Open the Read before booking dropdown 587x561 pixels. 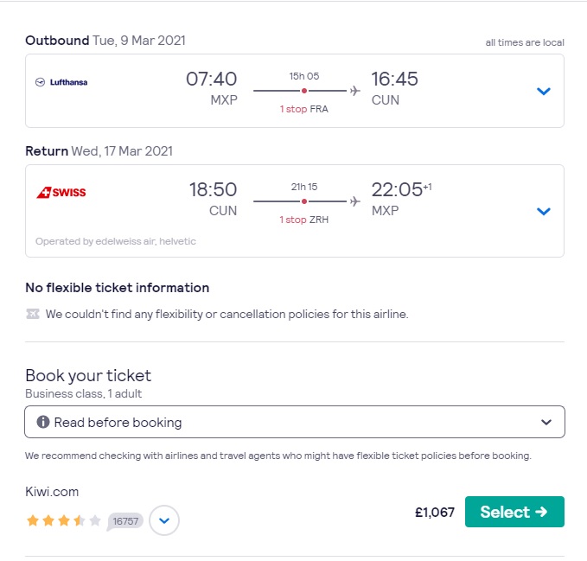(295, 422)
